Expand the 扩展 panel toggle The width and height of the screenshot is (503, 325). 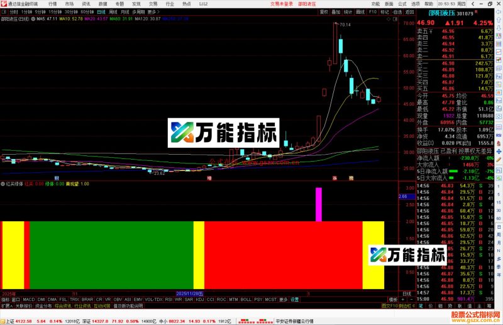click(x=7, y=306)
